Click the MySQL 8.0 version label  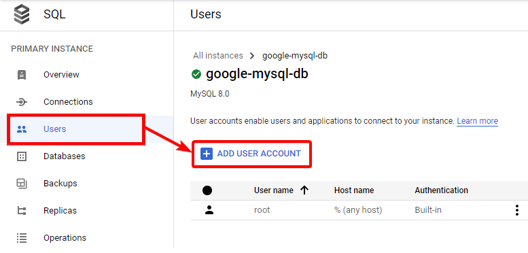click(x=210, y=94)
